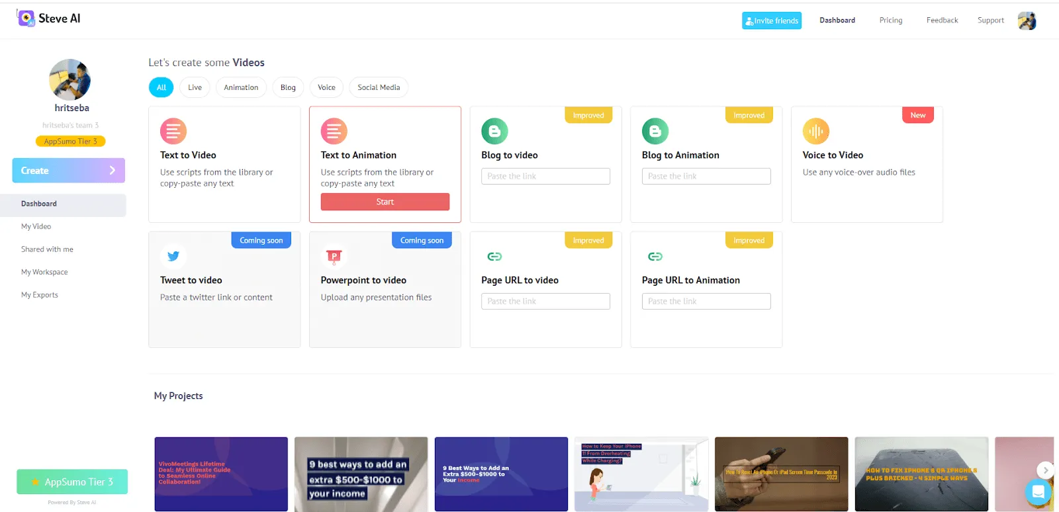The width and height of the screenshot is (1059, 512).
Task: Click the Tweet to video Twitter icon
Action: 173,256
